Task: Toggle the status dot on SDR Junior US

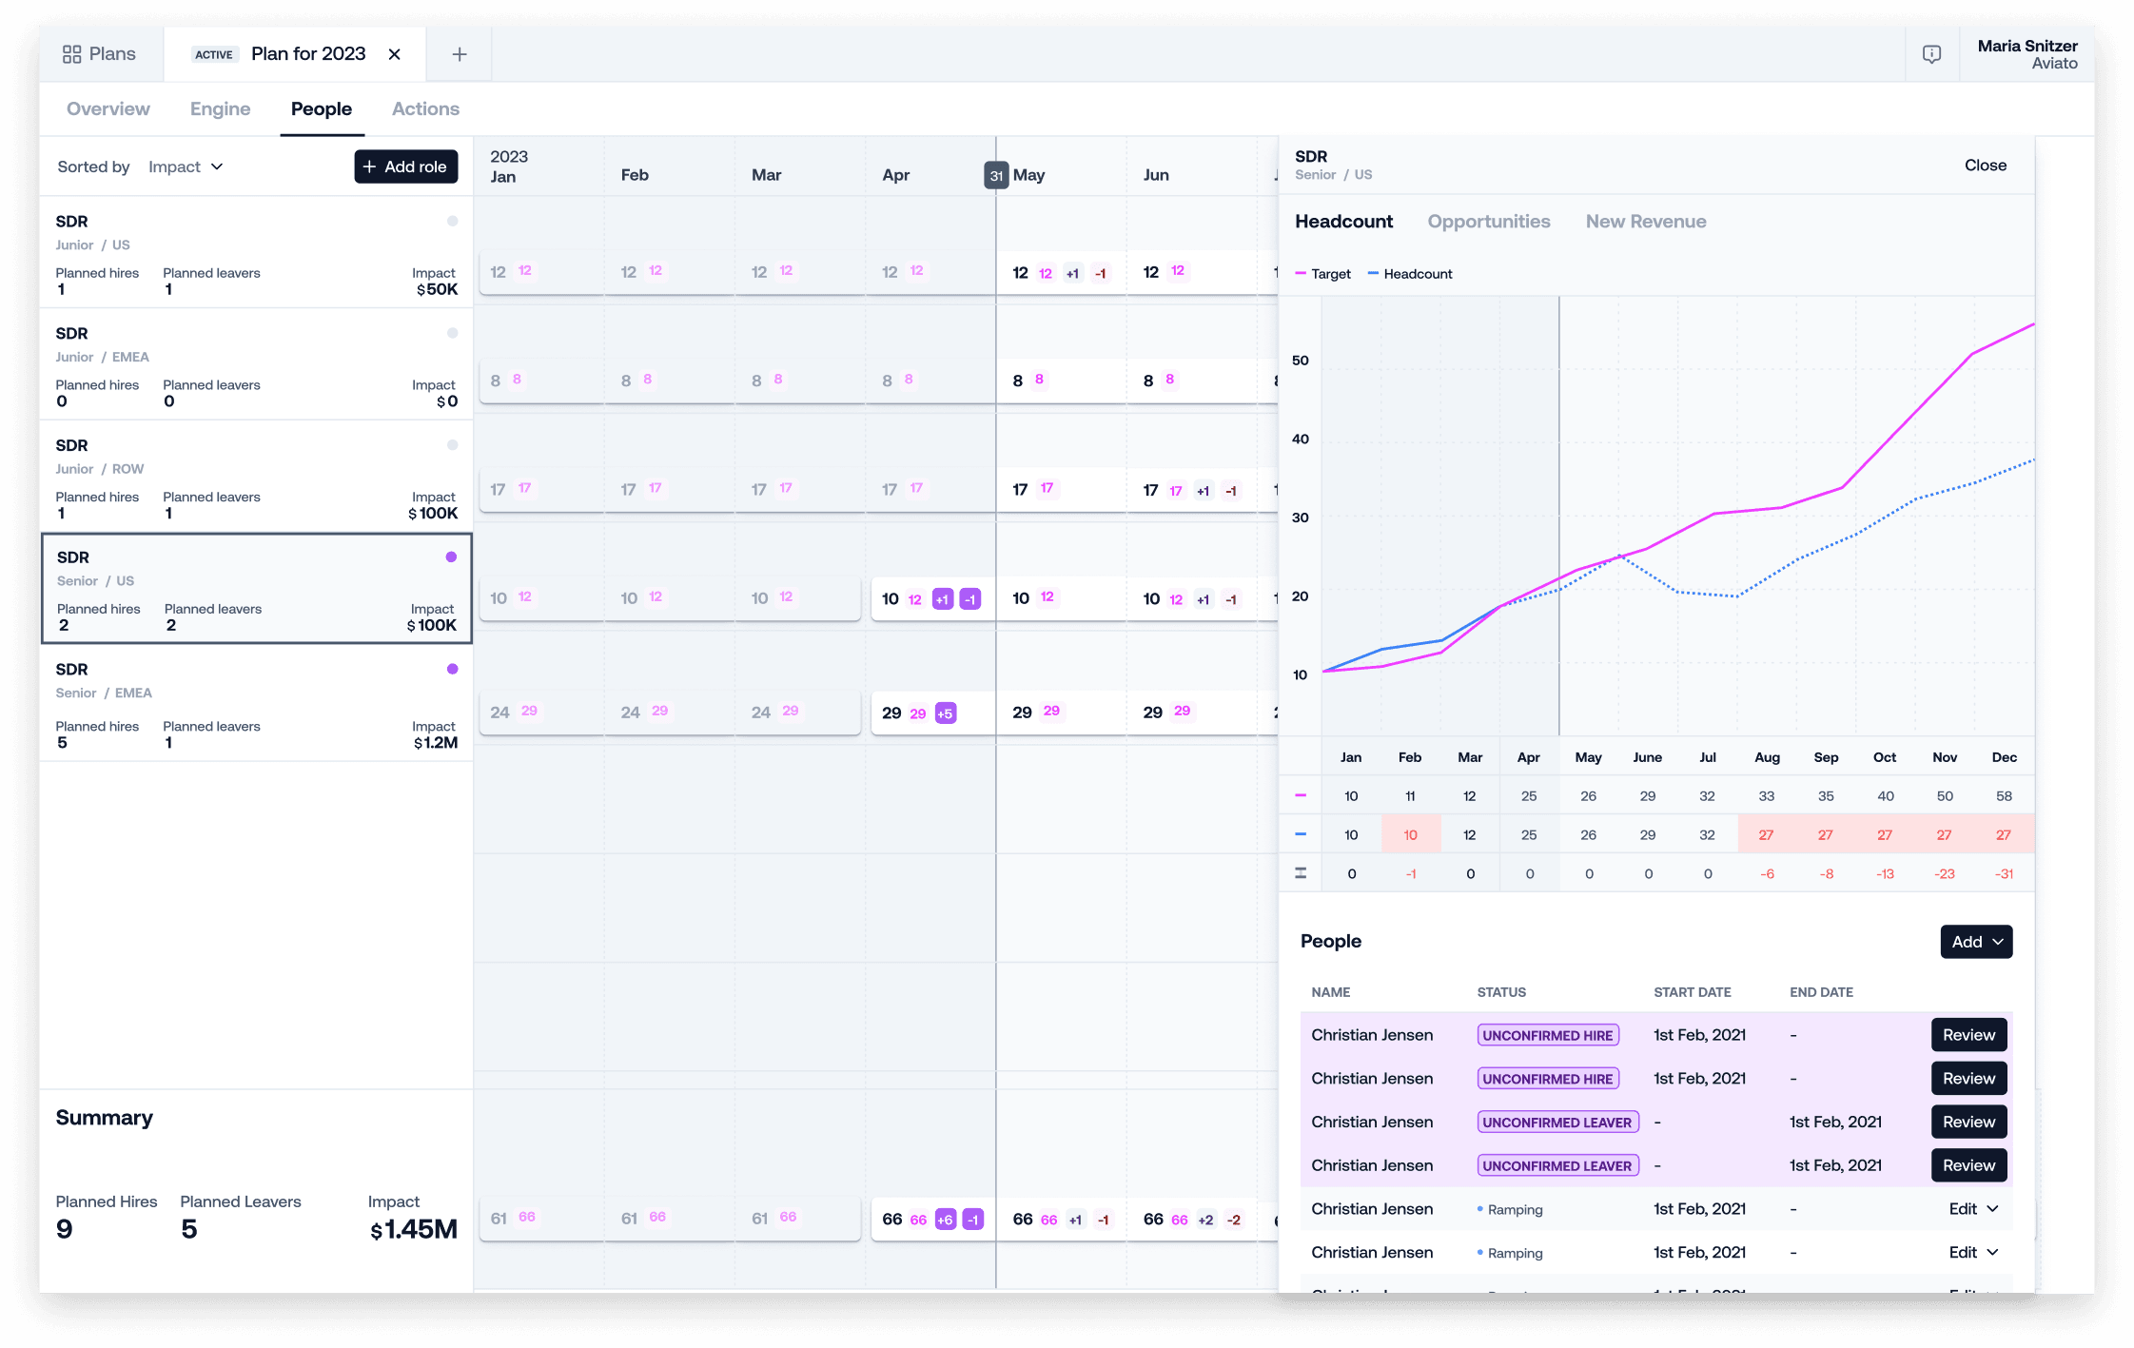Action: pyautogui.click(x=452, y=221)
